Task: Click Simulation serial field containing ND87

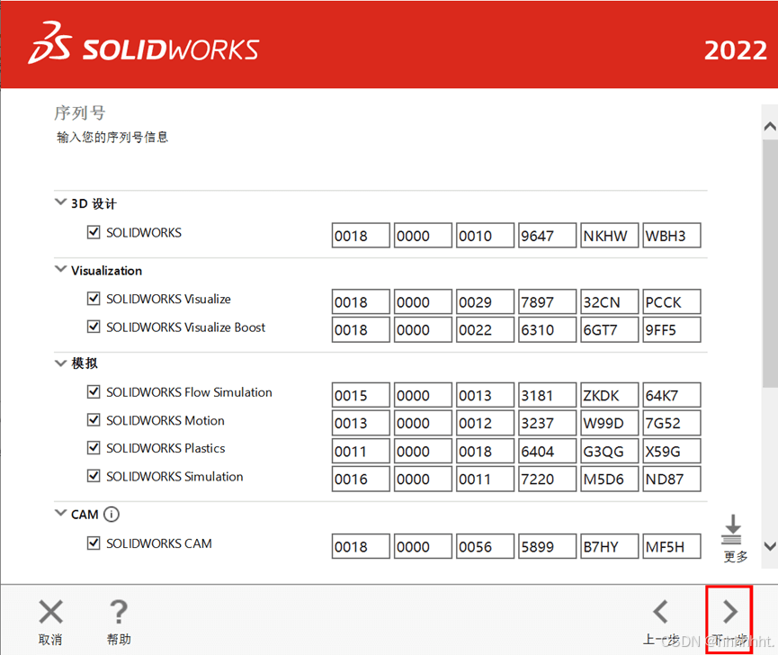Action: pyautogui.click(x=672, y=479)
